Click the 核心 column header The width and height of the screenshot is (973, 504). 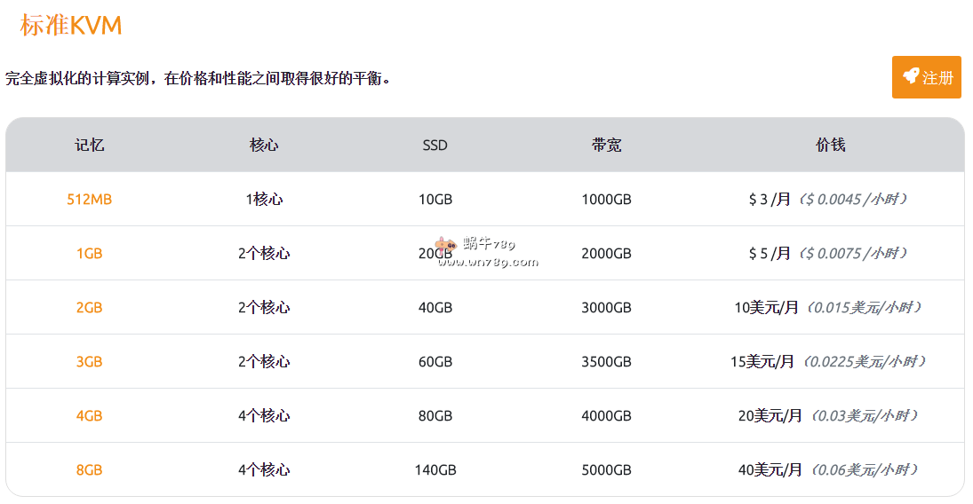(264, 146)
